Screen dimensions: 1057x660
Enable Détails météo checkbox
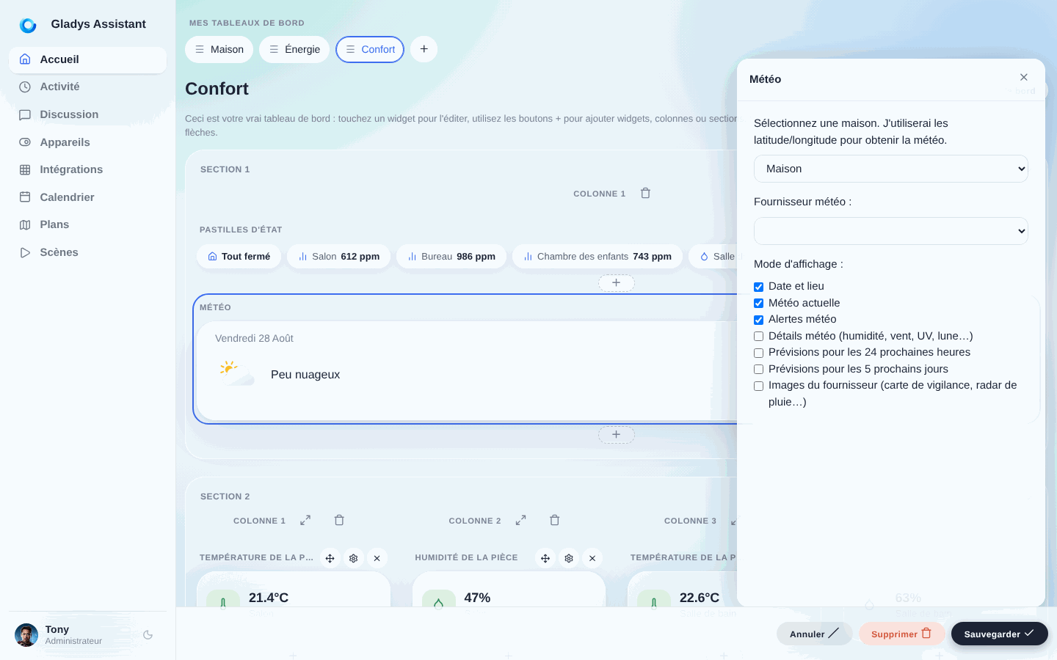click(759, 337)
